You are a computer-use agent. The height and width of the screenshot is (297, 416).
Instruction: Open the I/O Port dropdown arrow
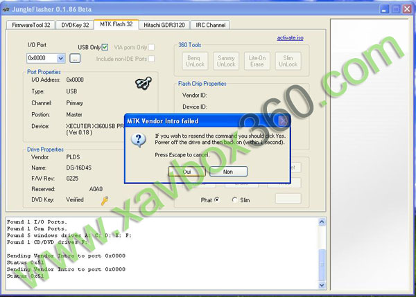(x=61, y=58)
